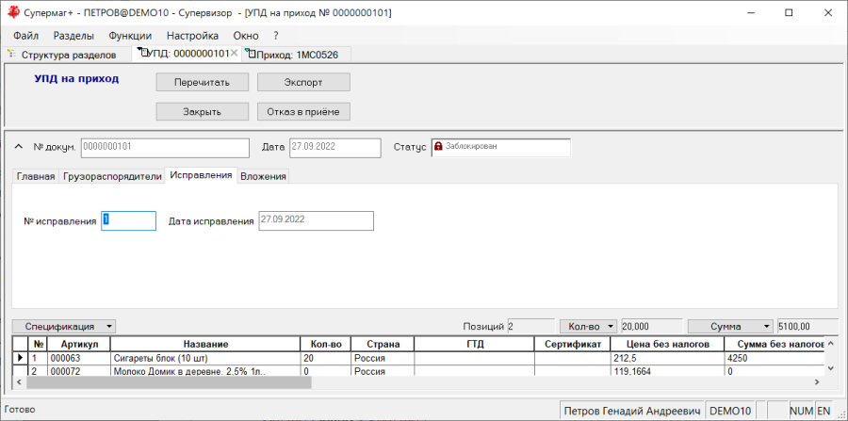Screen dimensions: 848x421
Task: Open the Спецификация dropdown
Action: [64, 327]
